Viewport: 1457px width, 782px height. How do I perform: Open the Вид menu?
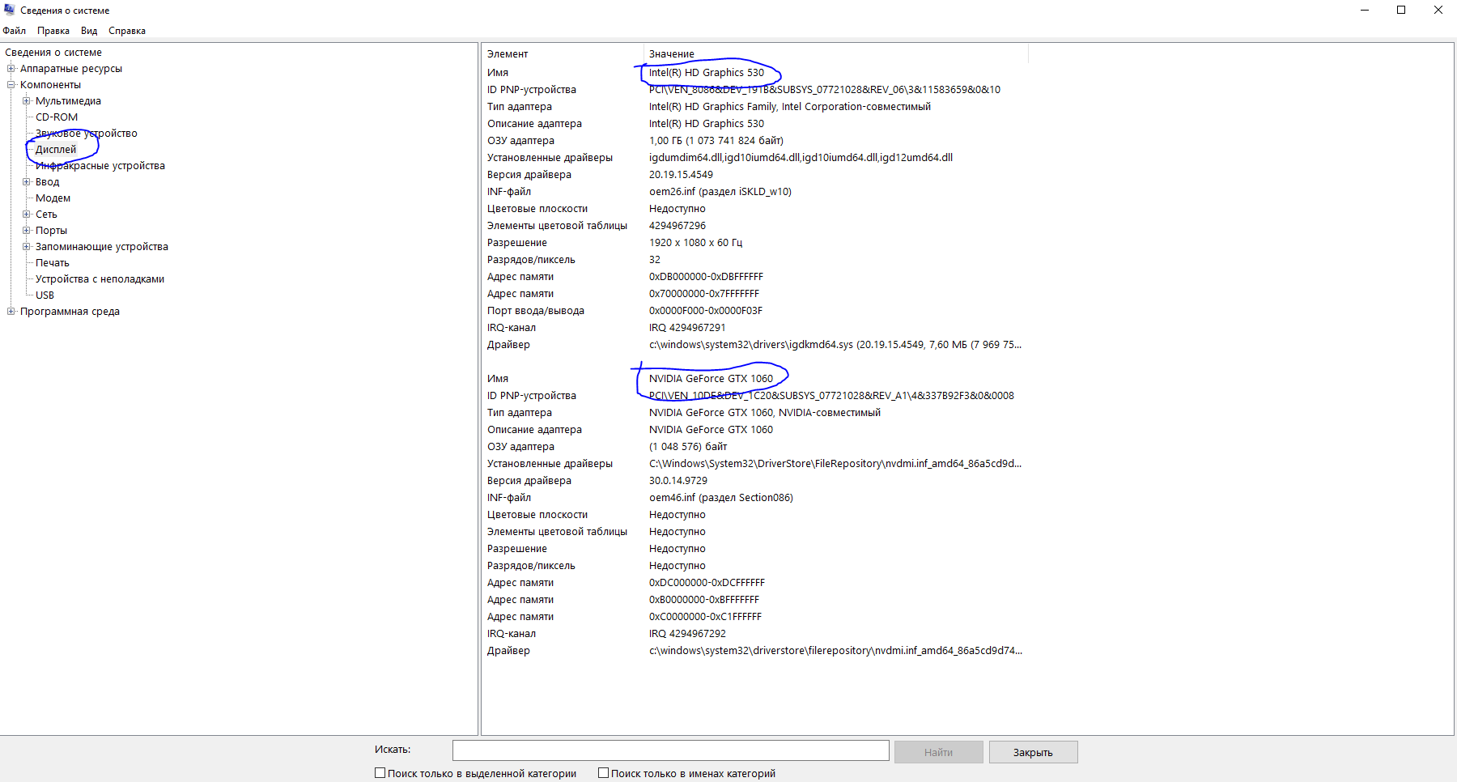(x=89, y=31)
